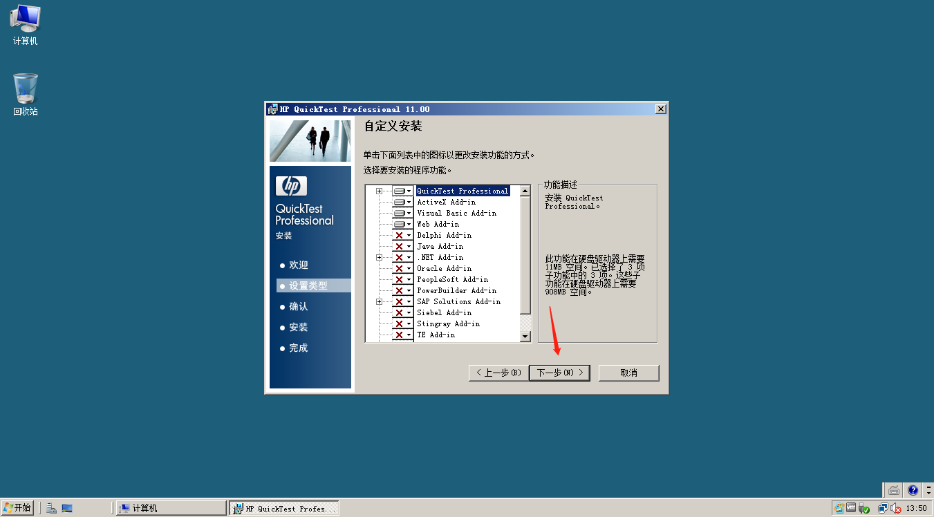Select the .NET Add-in feature
934x517 pixels.
440,257
